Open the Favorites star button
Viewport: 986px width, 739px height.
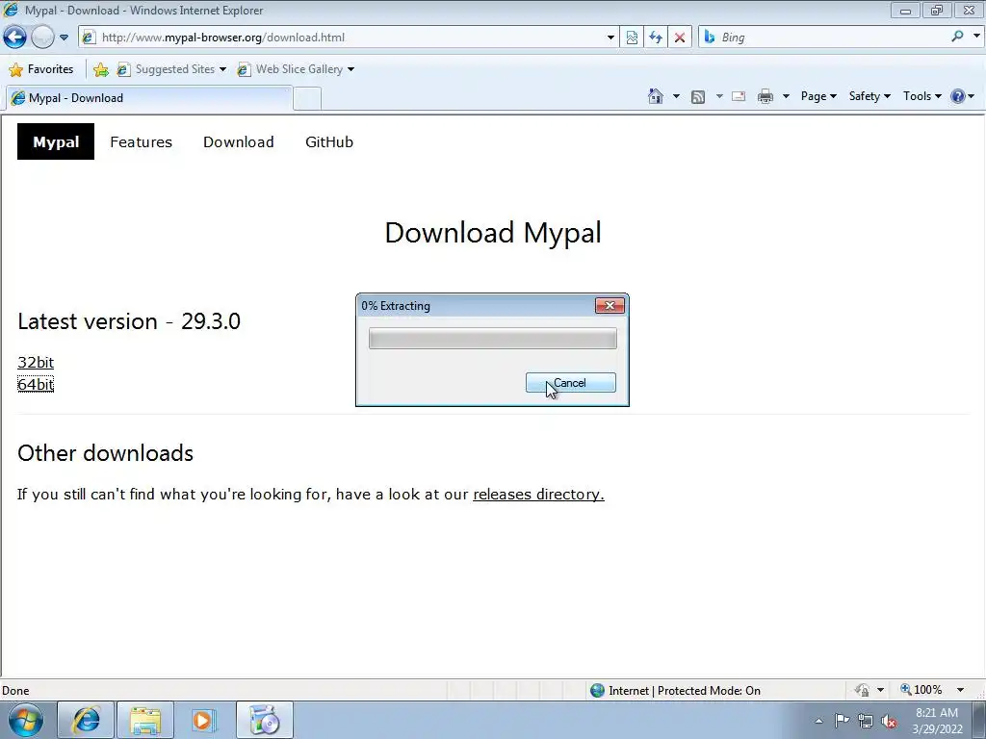coord(41,69)
